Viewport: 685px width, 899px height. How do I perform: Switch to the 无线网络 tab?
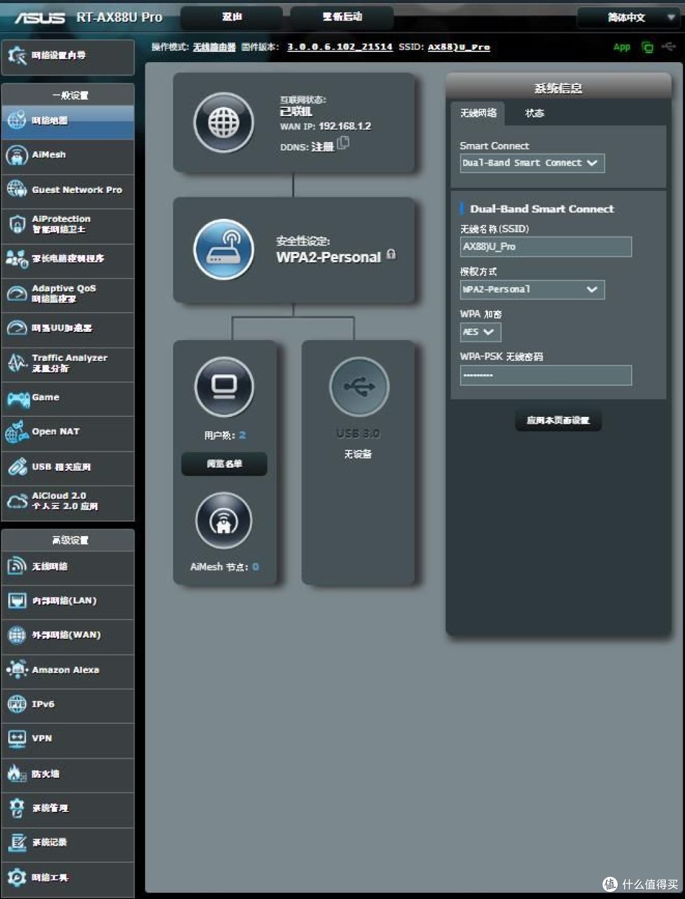click(478, 113)
